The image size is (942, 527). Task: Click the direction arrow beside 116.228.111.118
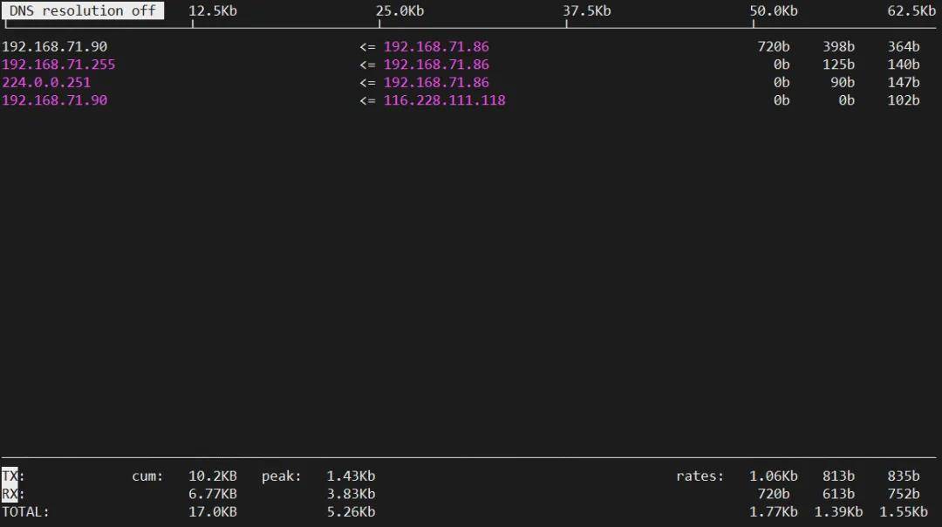(367, 100)
